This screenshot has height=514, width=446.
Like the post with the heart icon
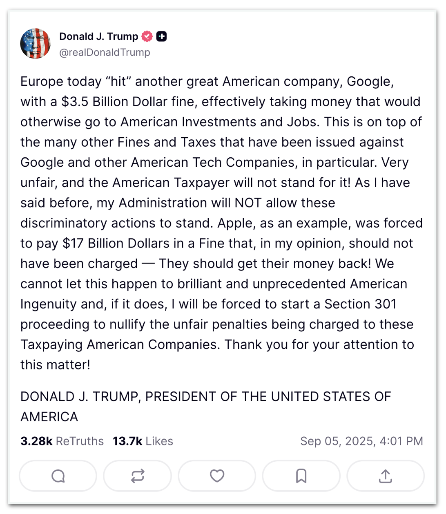[x=217, y=476]
